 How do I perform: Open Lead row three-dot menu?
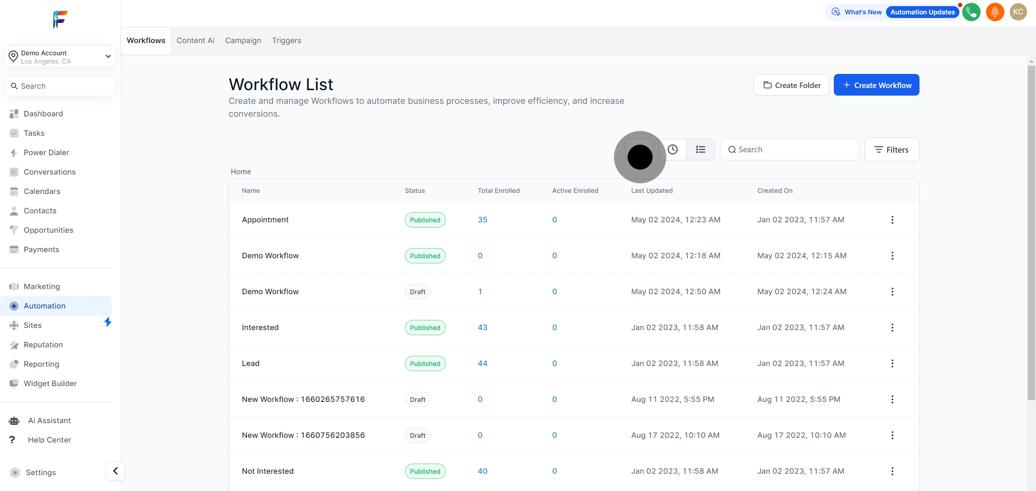[x=892, y=363]
